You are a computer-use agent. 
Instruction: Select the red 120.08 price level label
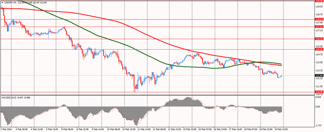(319, 1)
